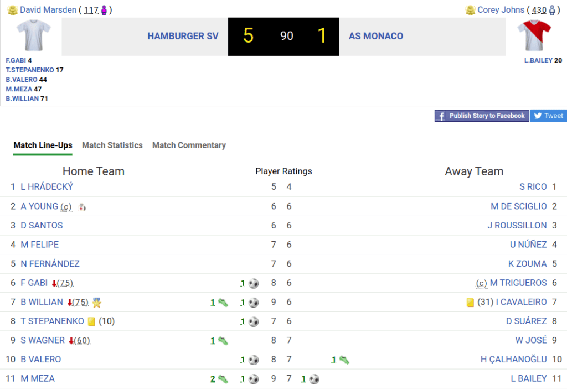Click the blue manager icon beside 430
This screenshot has width=567, height=390.
coord(551,10)
